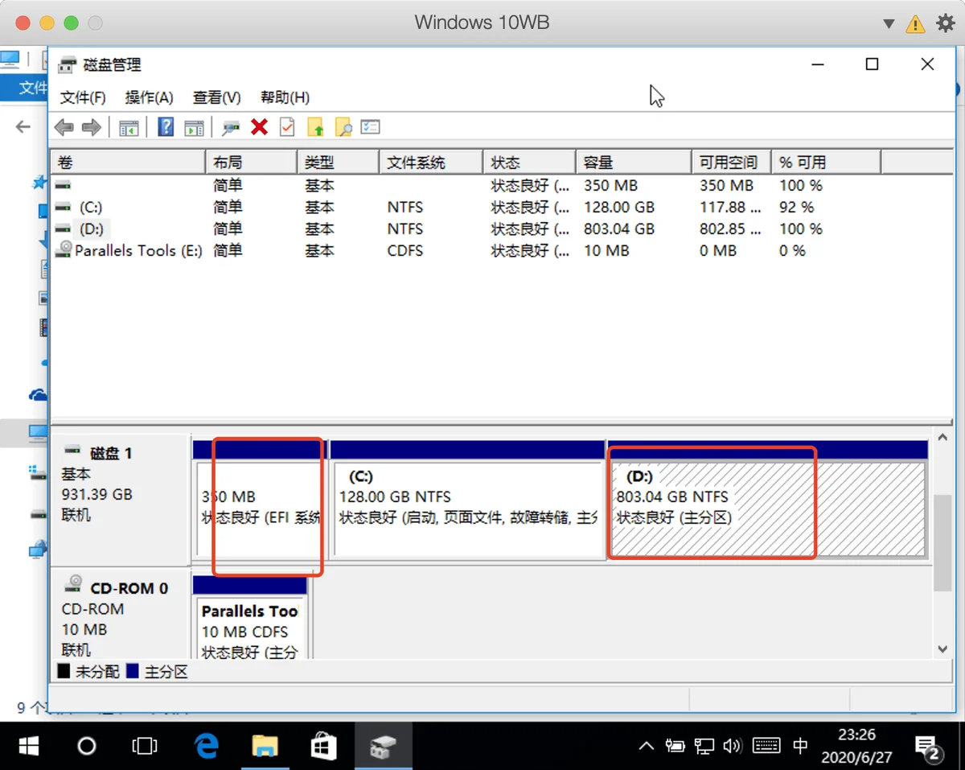
Task: Click the touch keyboard tray icon
Action: [766, 746]
